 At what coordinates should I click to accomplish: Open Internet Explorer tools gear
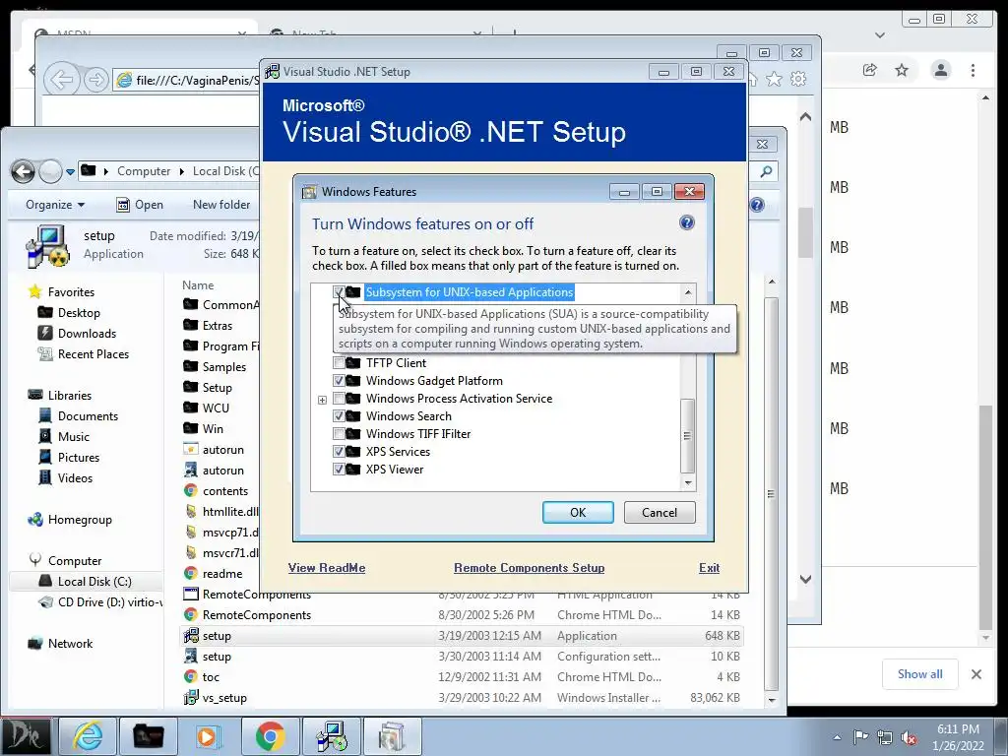click(x=798, y=79)
